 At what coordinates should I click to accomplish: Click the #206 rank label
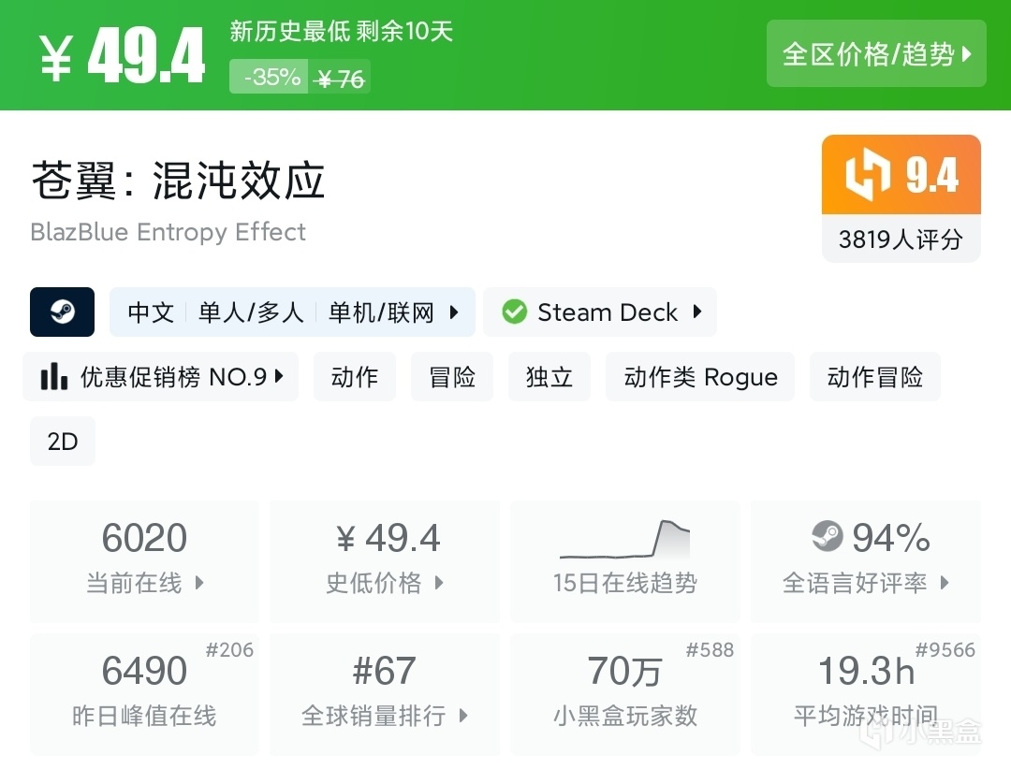pyautogui.click(x=229, y=650)
